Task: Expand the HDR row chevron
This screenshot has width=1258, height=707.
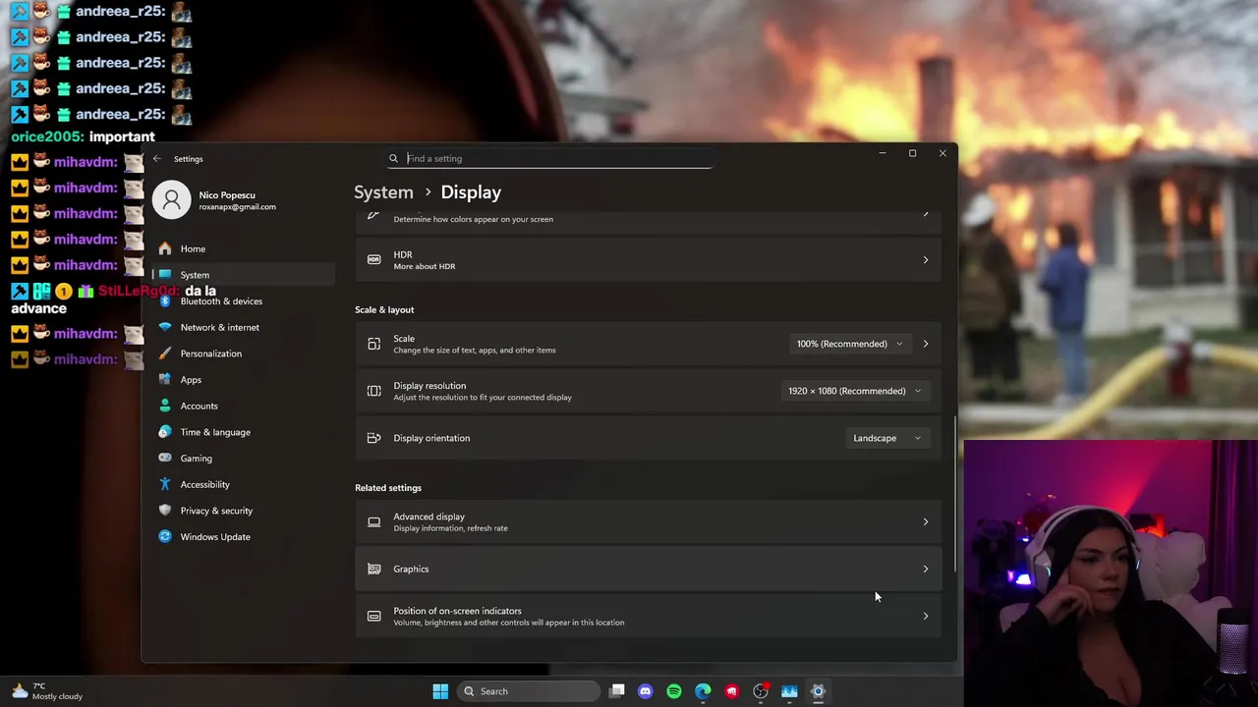Action: click(925, 260)
